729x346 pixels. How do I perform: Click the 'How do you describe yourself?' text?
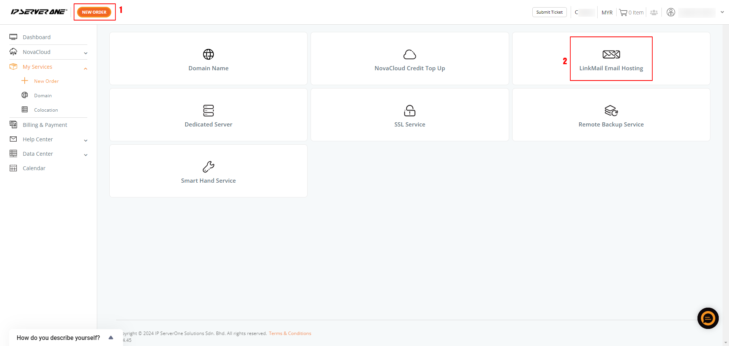(x=58, y=338)
